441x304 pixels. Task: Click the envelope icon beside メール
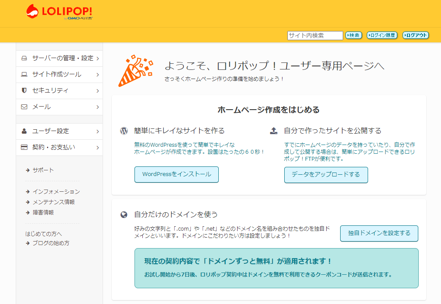[24, 107]
